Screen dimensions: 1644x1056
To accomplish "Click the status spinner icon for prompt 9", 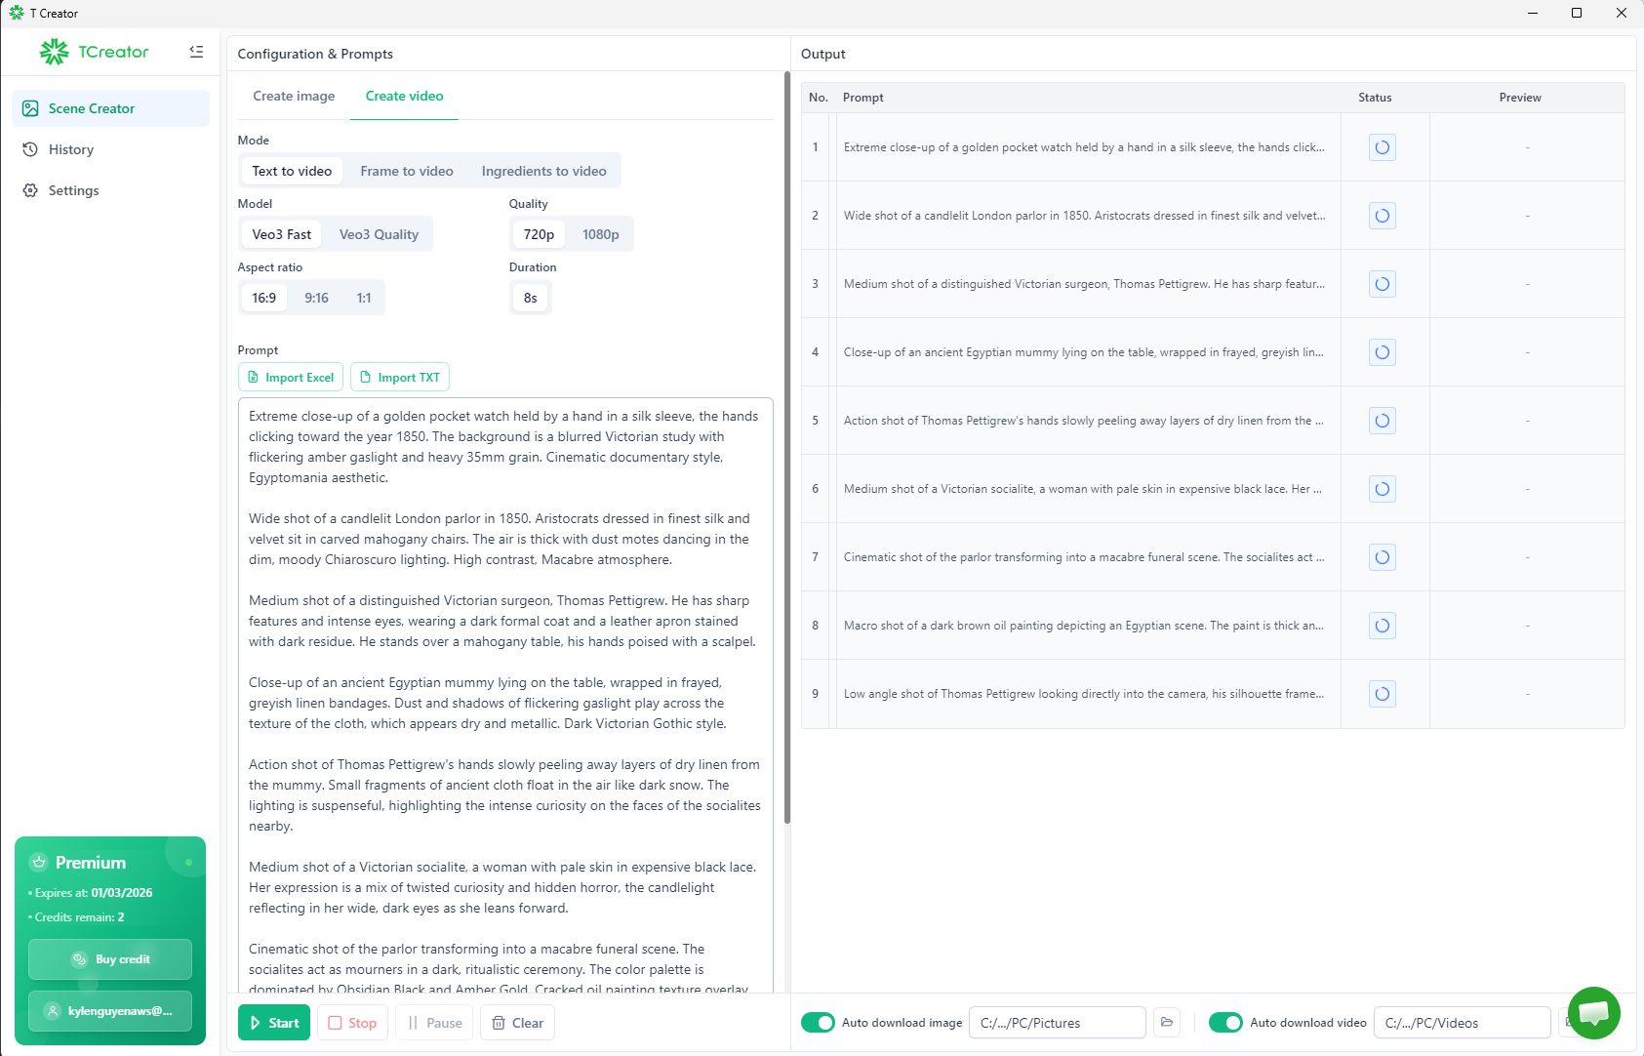I will tap(1382, 694).
